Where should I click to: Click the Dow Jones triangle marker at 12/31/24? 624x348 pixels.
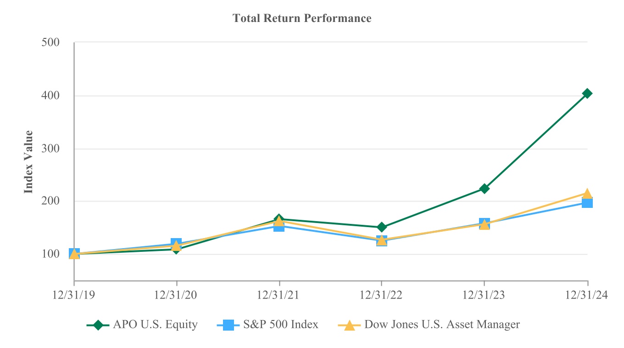(587, 193)
